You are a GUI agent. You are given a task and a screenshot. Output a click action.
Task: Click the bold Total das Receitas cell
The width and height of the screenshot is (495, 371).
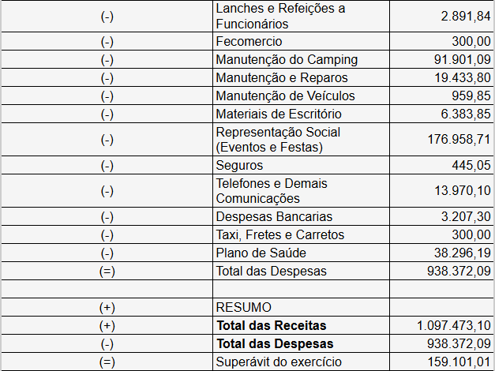point(301,325)
